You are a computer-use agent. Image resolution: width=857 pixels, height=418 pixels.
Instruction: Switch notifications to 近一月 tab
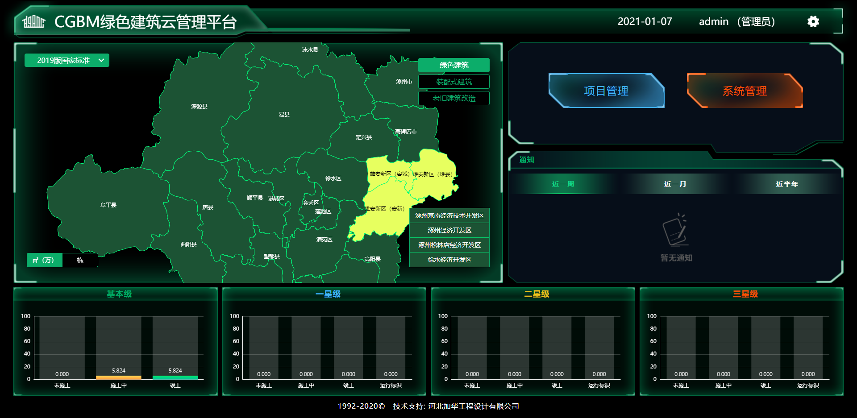point(675,184)
